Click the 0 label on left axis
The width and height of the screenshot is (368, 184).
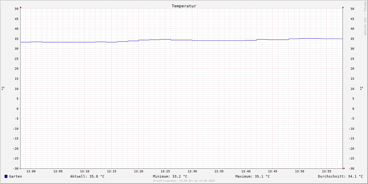(17, 109)
